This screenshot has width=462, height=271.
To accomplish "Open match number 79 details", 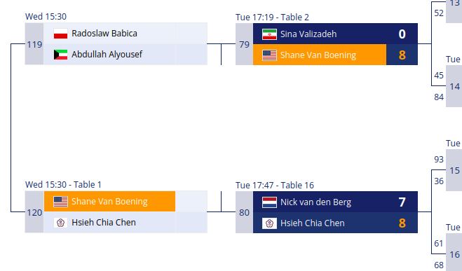I will (x=244, y=44).
